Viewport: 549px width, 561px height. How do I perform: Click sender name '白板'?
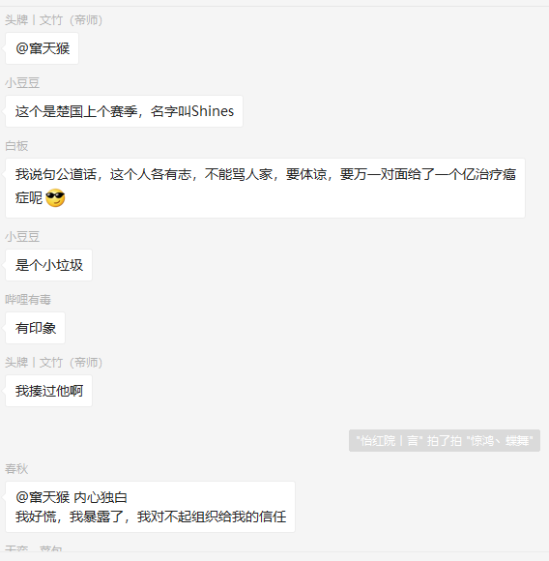coord(16,146)
